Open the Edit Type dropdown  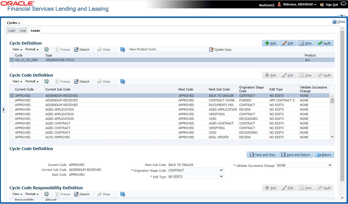[x=196, y=177]
